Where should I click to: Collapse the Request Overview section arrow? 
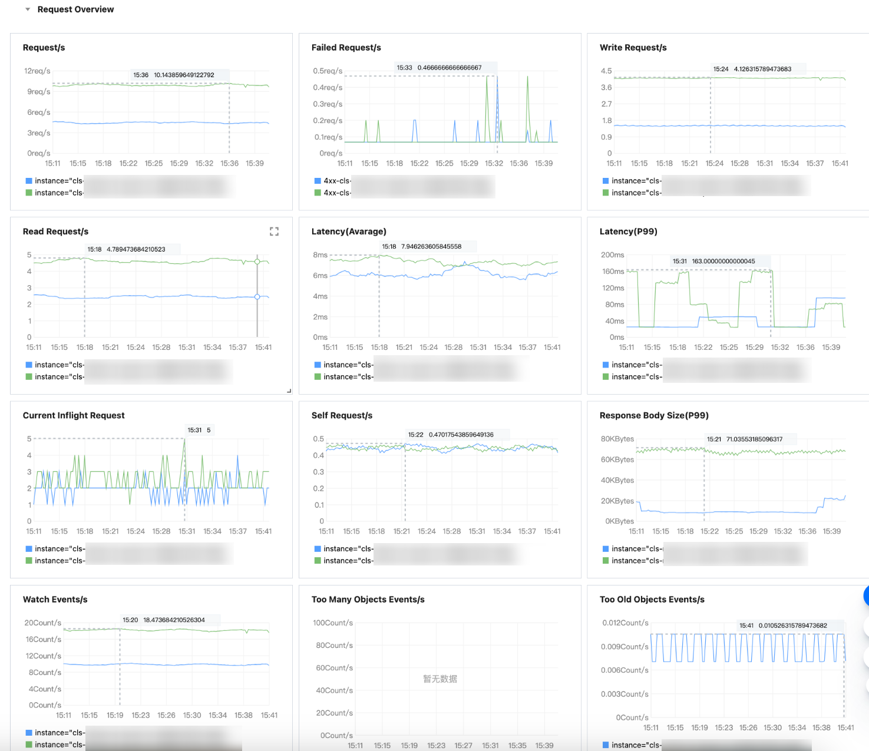(x=28, y=9)
